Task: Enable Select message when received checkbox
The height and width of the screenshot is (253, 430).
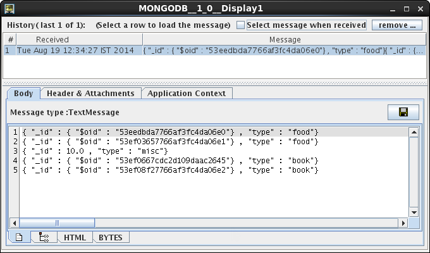Action: point(240,25)
